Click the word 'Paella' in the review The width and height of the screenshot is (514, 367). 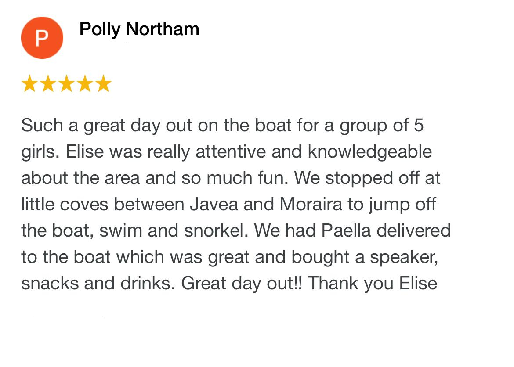[x=346, y=230]
